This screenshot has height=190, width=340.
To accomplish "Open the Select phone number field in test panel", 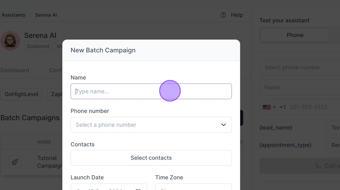I will point(300,67).
